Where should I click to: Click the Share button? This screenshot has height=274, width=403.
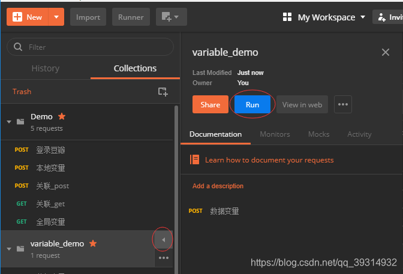click(210, 104)
